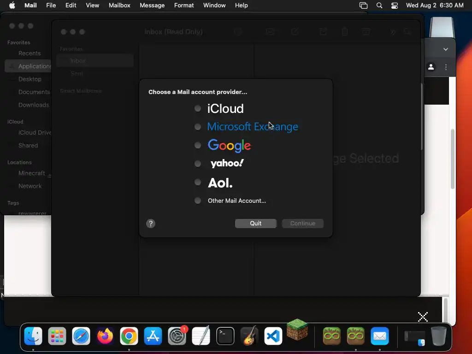
Task: Select the Other Mail Account radio button
Action: pos(197,201)
